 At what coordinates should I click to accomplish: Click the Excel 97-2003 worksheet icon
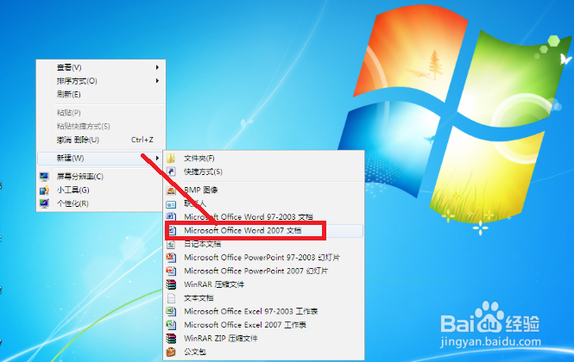click(x=171, y=311)
